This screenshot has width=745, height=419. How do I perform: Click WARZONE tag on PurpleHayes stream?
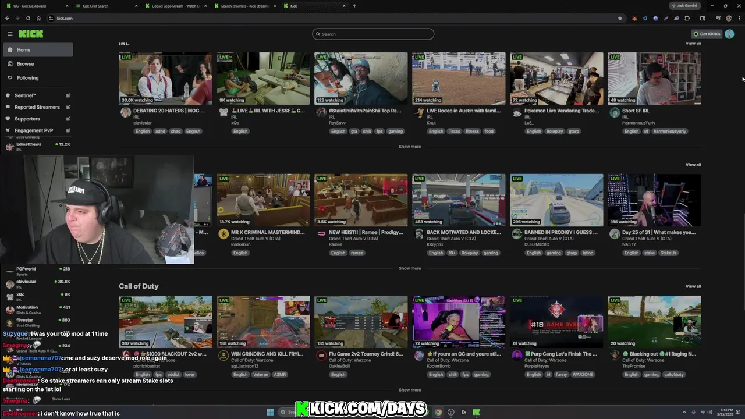tap(582, 374)
